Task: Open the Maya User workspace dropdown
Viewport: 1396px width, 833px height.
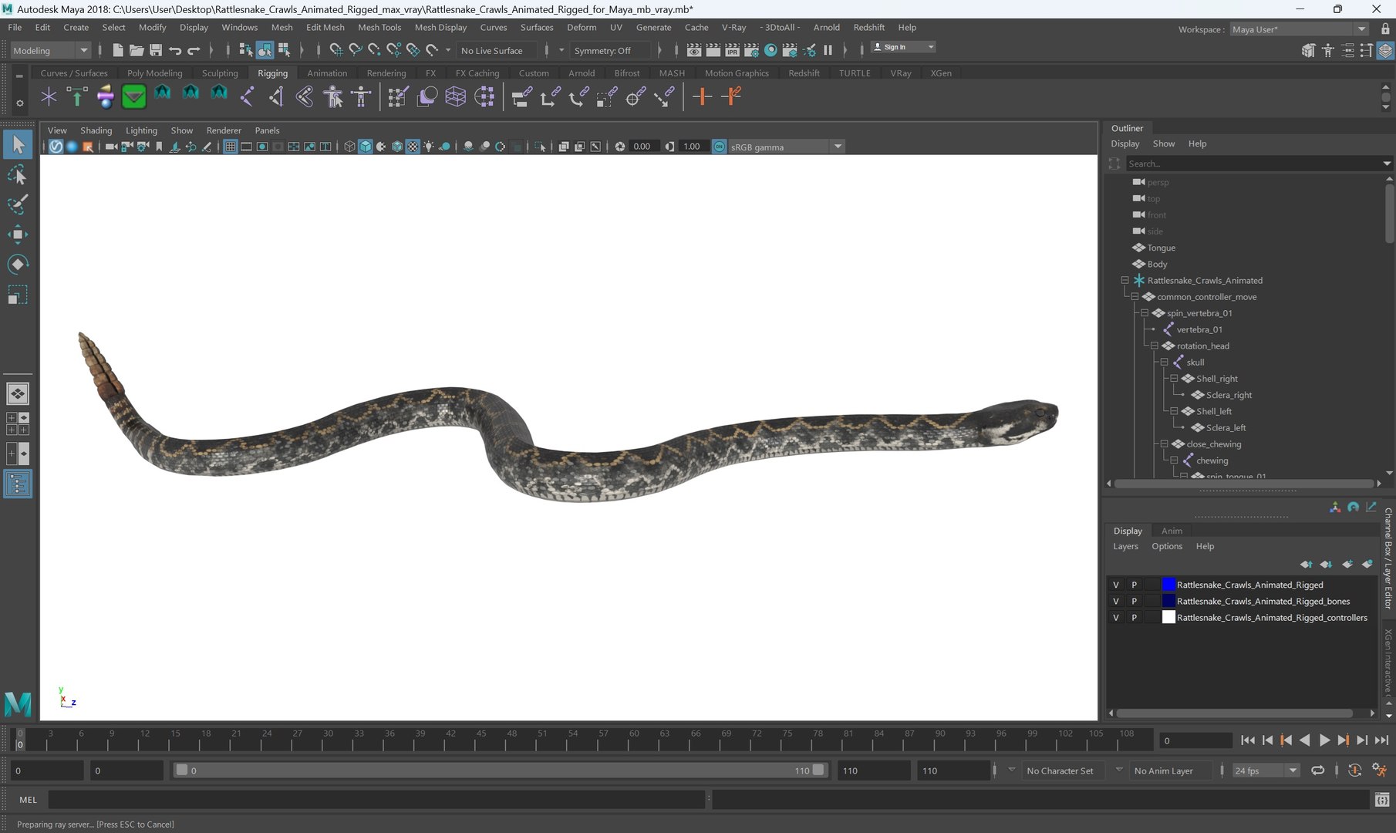Action: [1299, 29]
